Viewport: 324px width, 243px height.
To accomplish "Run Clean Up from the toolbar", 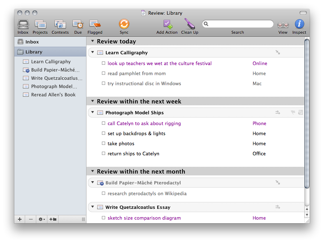I will point(189,25).
